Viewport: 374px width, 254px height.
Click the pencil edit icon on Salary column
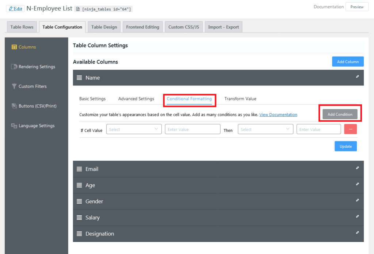(358, 216)
